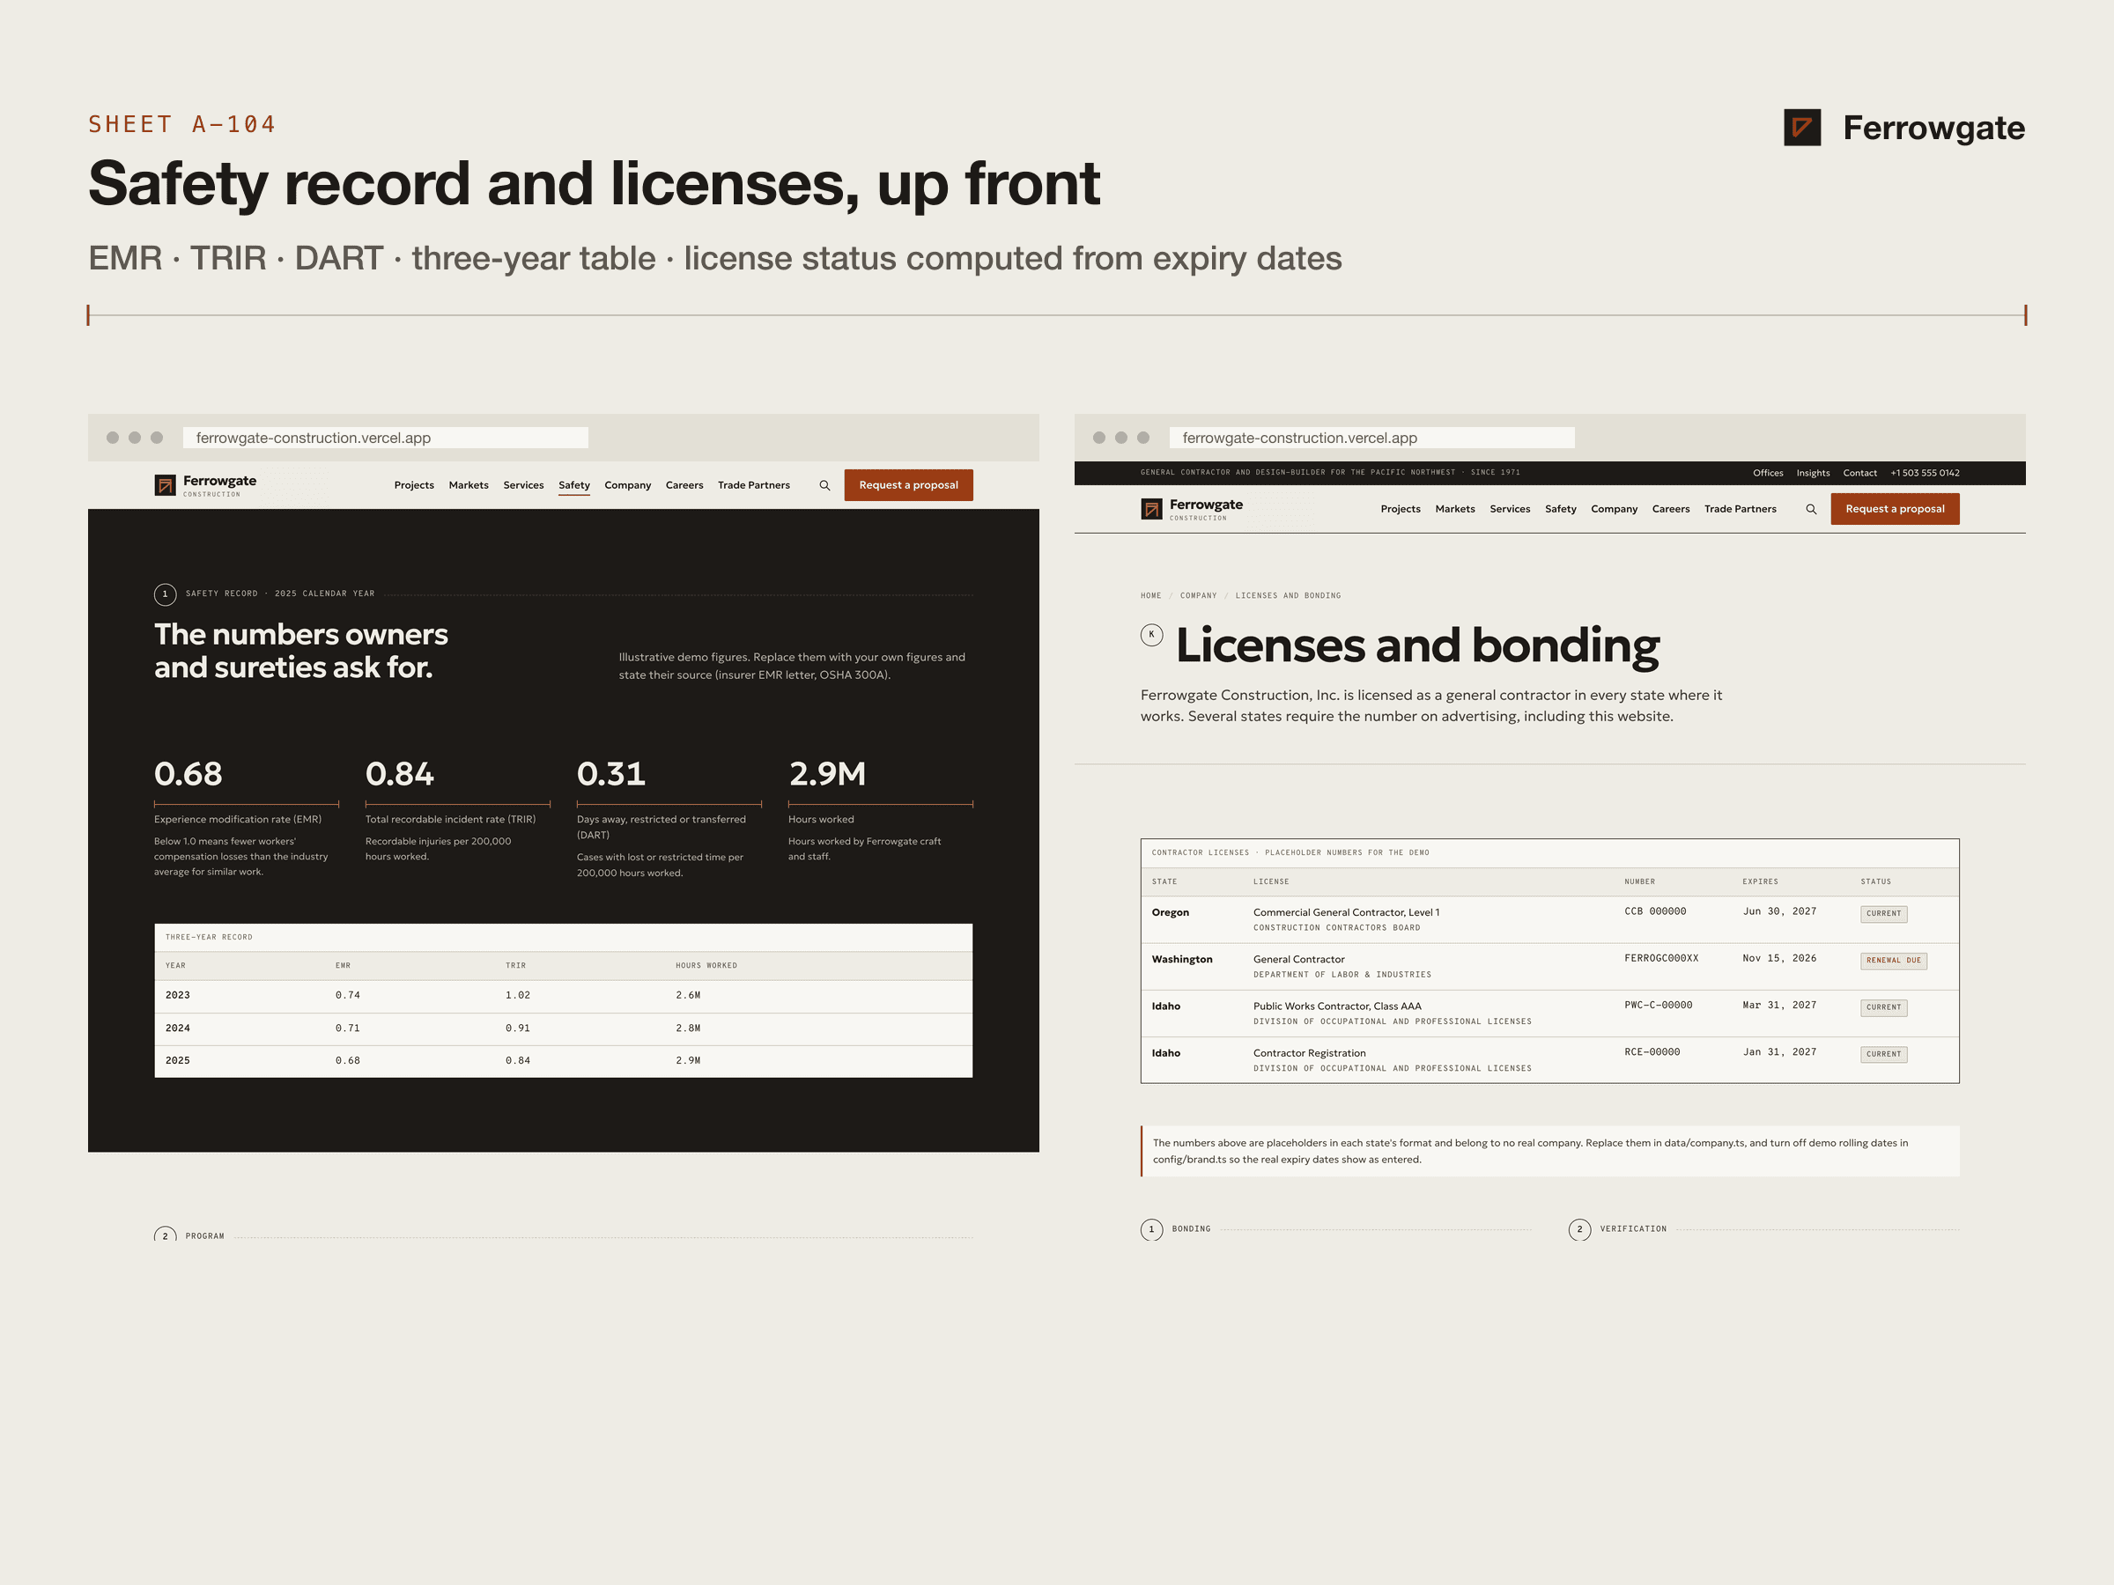Click Ferrowgate logo in left window header
Image resolution: width=2114 pixels, height=1585 pixels.
click(205, 485)
